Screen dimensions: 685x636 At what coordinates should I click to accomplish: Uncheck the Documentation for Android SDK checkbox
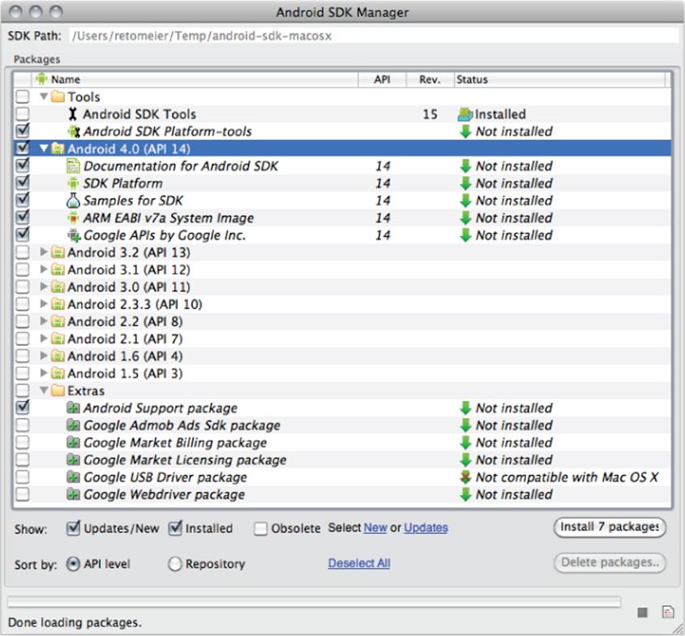point(22,165)
